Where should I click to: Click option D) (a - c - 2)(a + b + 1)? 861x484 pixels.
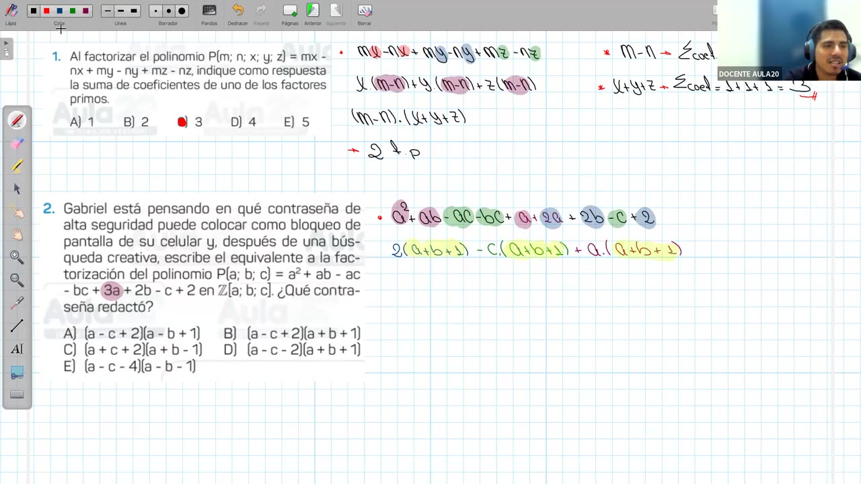pyautogui.click(x=292, y=350)
